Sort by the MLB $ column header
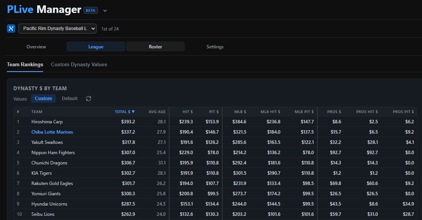Image resolution: width=422 pixels, height=220 pixels. point(240,112)
